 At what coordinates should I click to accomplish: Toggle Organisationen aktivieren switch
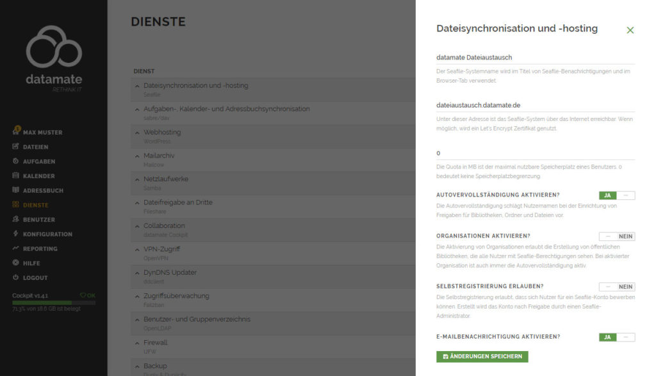coord(617,236)
